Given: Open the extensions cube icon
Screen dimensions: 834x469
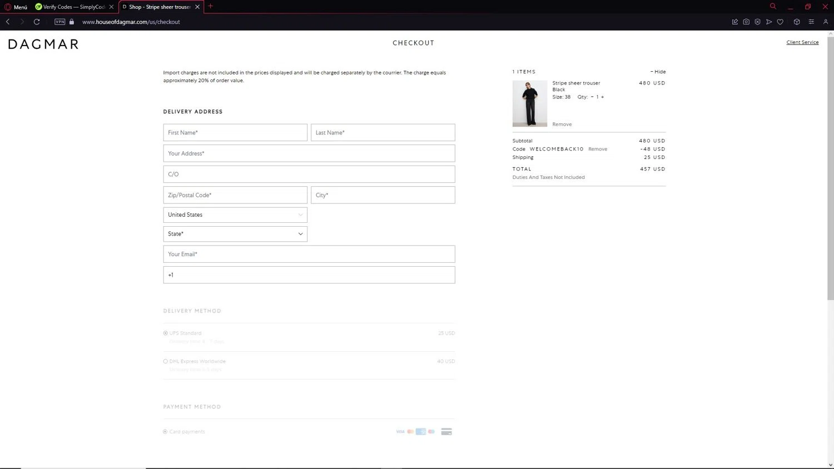Looking at the screenshot, I should (x=797, y=22).
